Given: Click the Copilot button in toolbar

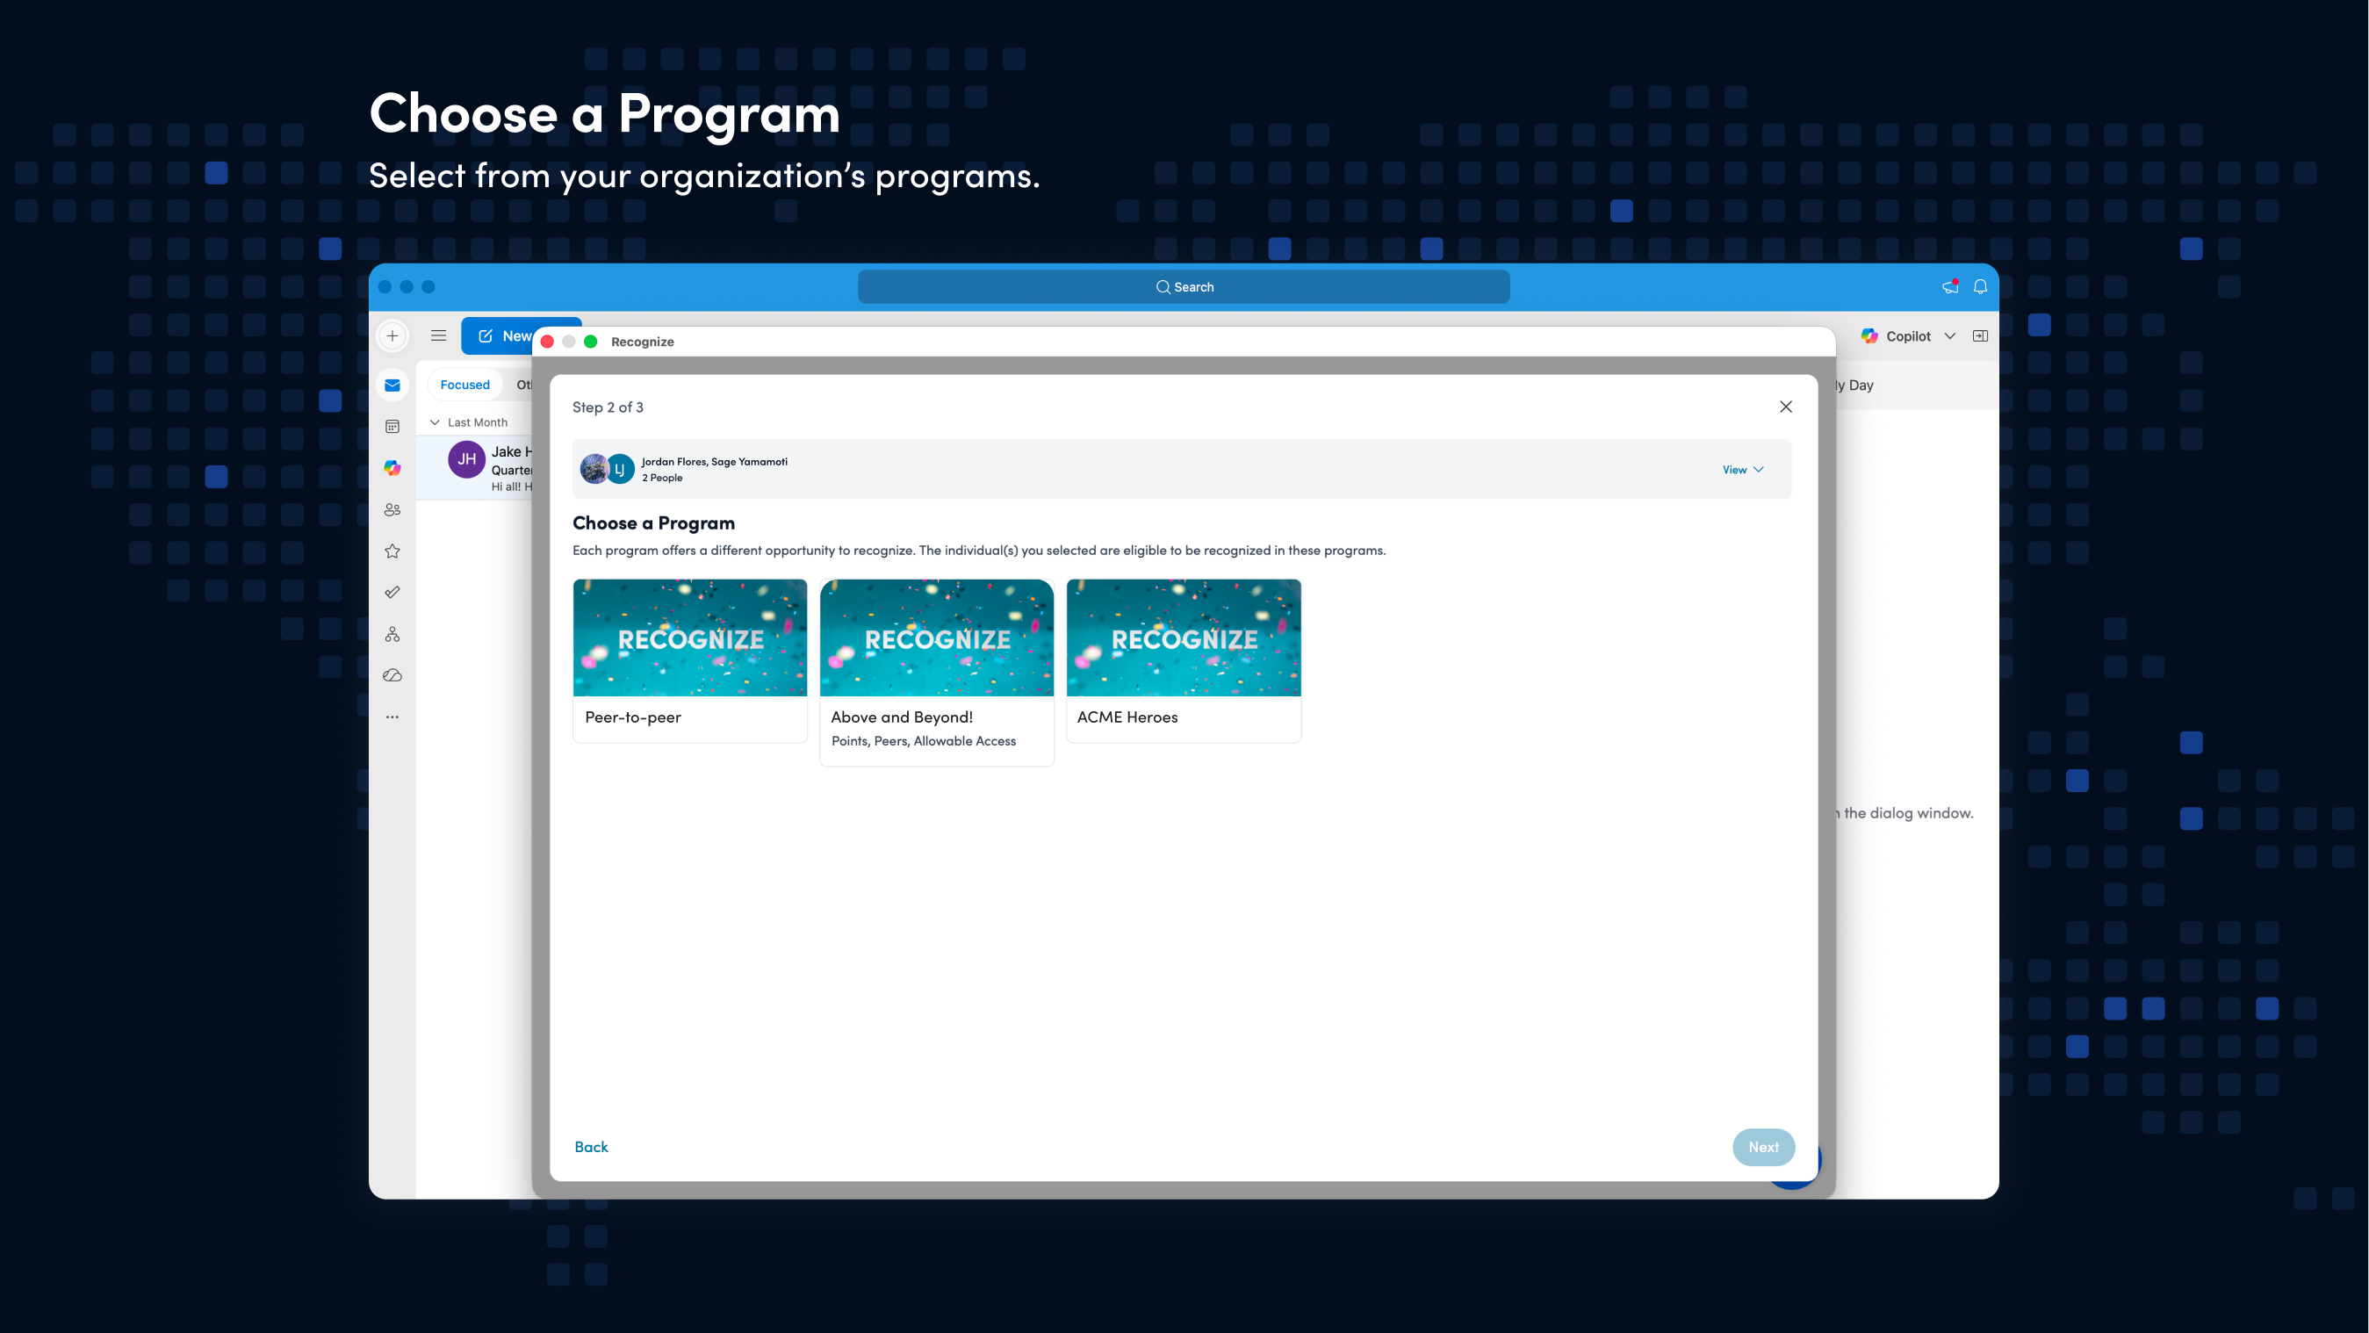Looking at the screenshot, I should [1896, 335].
